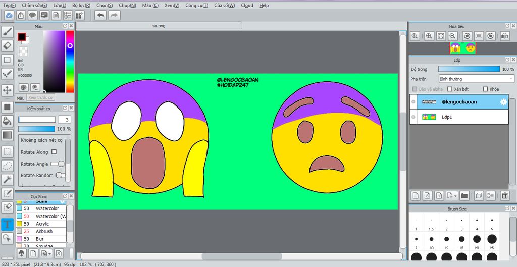The image size is (517, 267).
Task: Toggle visibility of Lớp1 layer
Action: tap(413, 117)
